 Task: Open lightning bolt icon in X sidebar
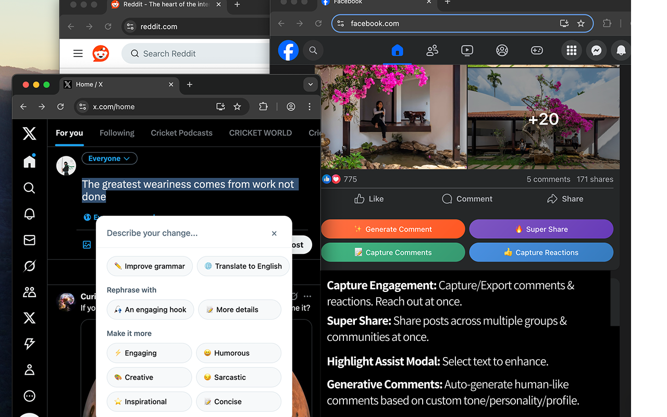30,344
